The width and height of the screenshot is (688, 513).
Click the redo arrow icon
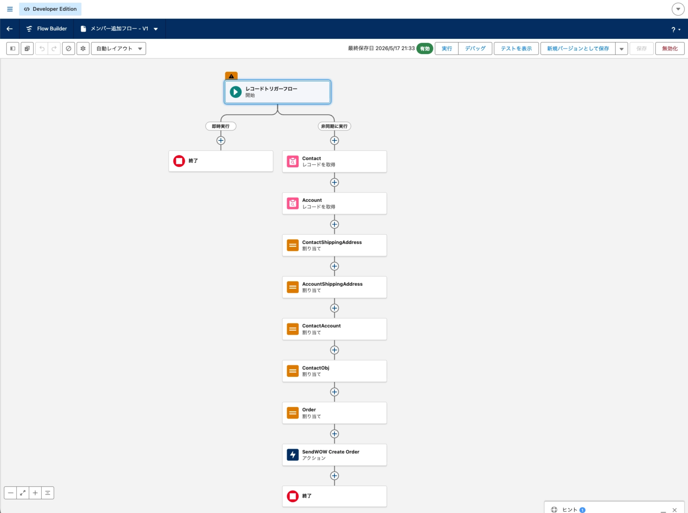[54, 49]
